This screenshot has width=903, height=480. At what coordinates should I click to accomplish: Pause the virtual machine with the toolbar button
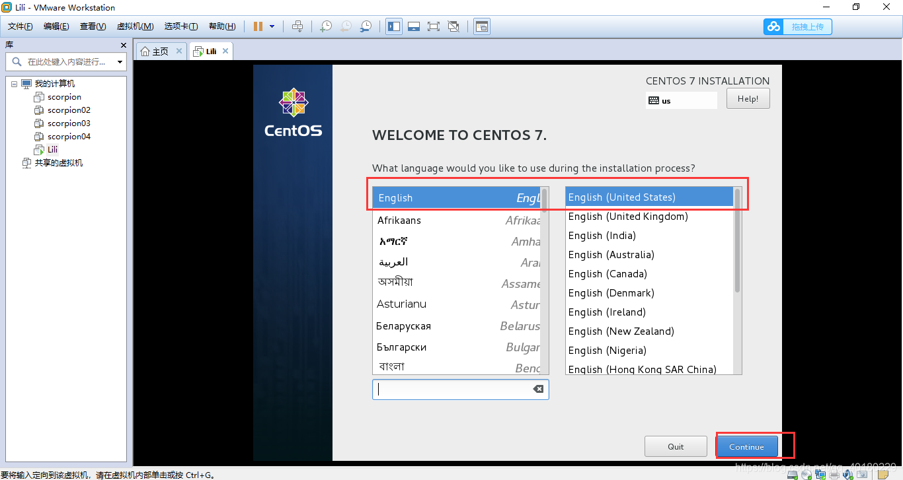click(x=258, y=26)
